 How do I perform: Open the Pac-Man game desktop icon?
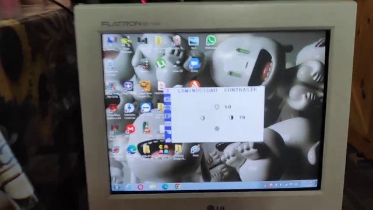pyautogui.click(x=163, y=149)
